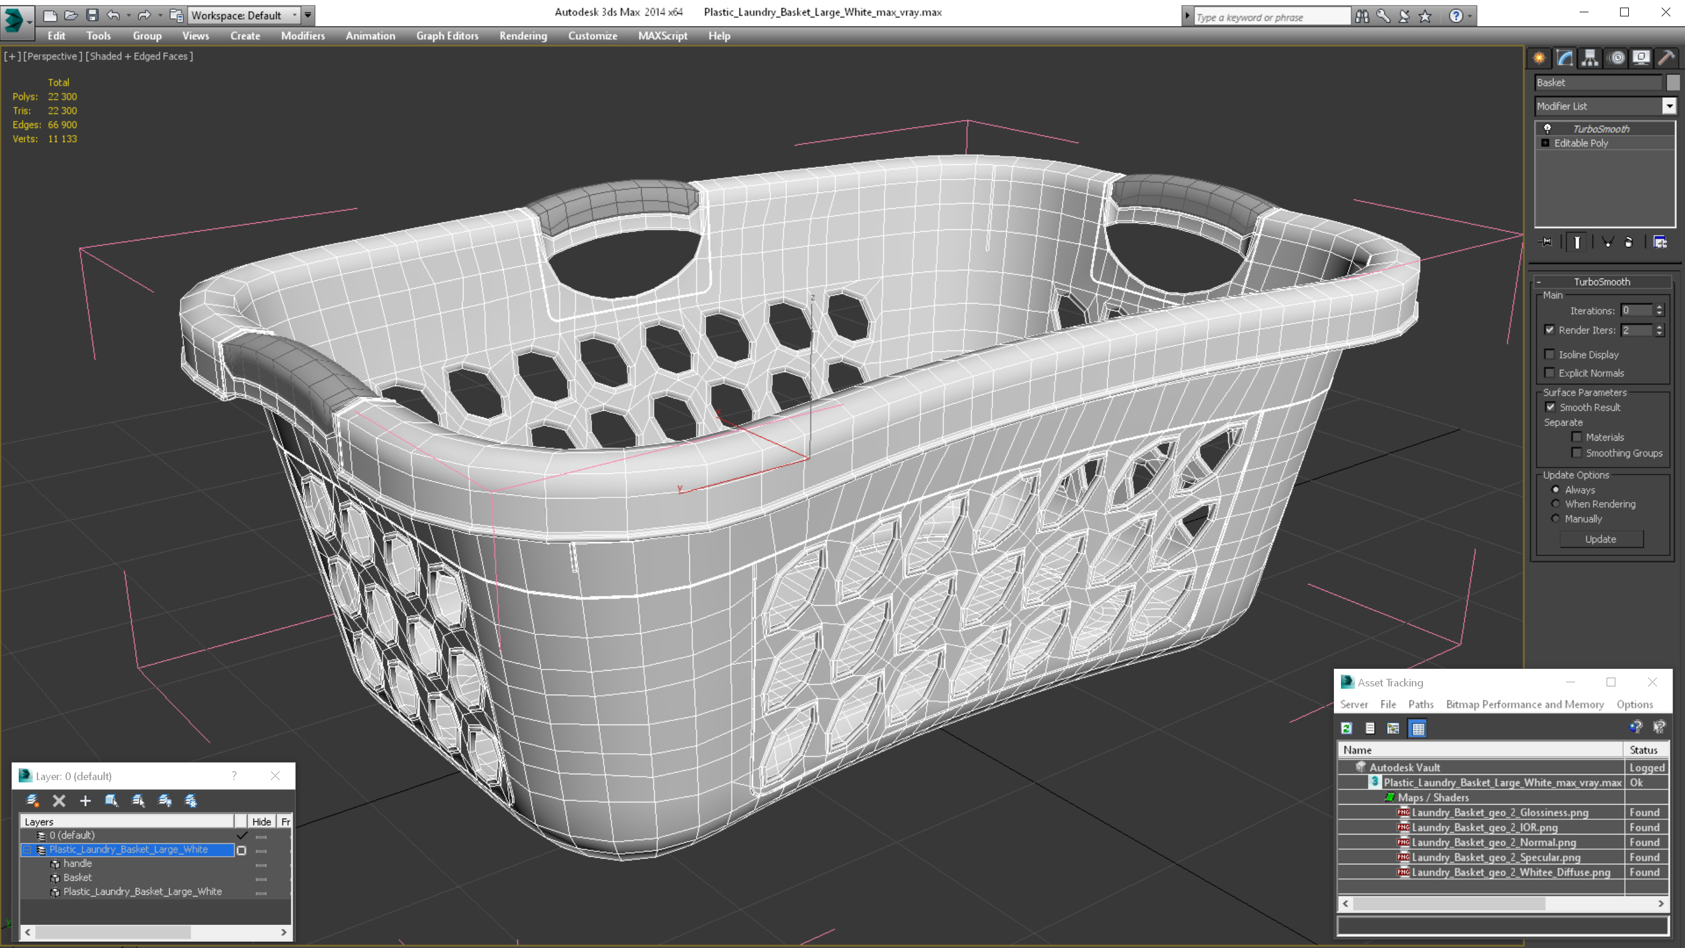Open the Utilities panel hammer icon

(x=1666, y=57)
